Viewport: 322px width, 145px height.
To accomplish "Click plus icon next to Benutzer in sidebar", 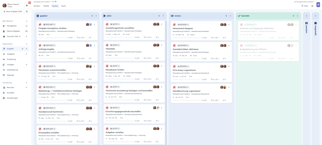I will pyautogui.click(x=26, y=87).
